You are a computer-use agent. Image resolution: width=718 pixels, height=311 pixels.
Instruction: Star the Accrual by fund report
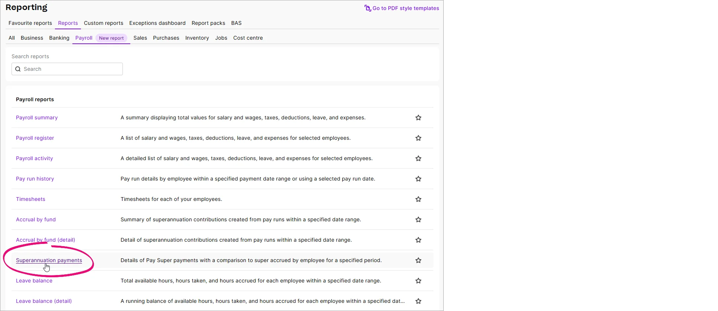pyautogui.click(x=418, y=219)
